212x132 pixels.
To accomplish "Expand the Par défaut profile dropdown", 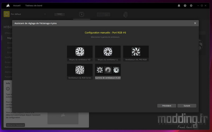I will (x=45, y=14).
